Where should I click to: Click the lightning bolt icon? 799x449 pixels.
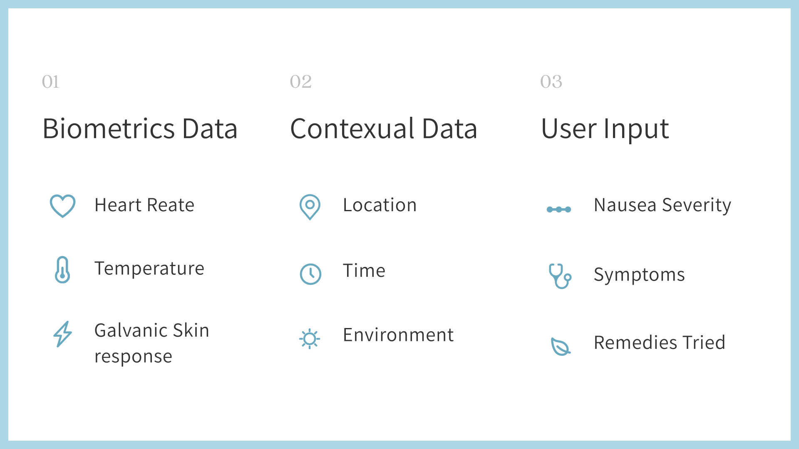coord(62,334)
